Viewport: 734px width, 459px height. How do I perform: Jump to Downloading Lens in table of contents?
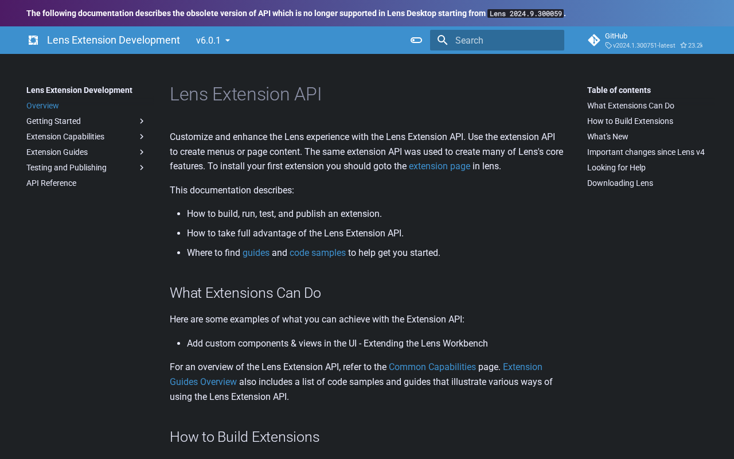click(x=620, y=183)
